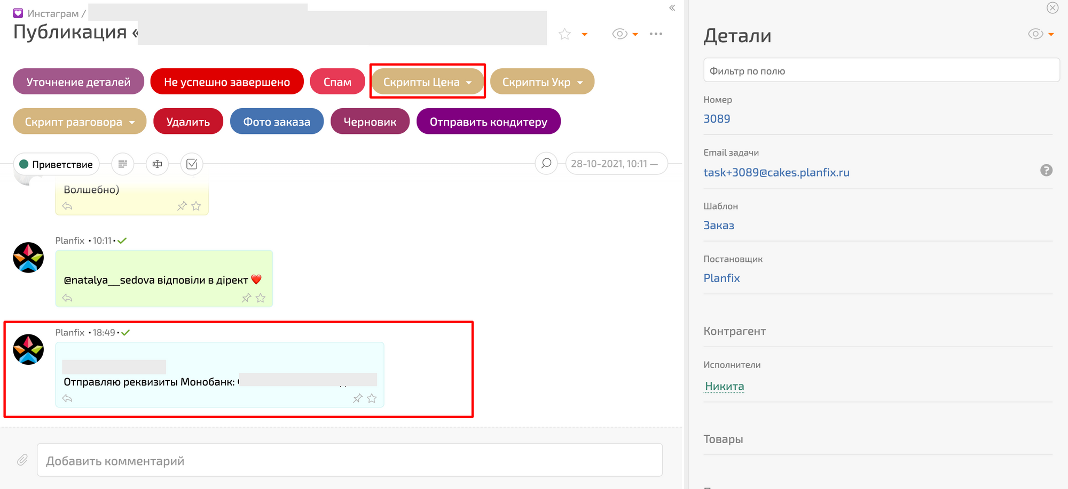Open the task email link task+3089@cakes.planfix.ru

pyautogui.click(x=776, y=173)
